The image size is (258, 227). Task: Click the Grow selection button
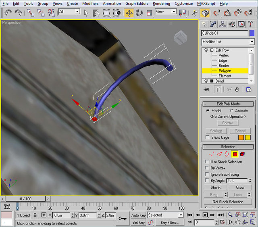pyautogui.click(x=240, y=187)
